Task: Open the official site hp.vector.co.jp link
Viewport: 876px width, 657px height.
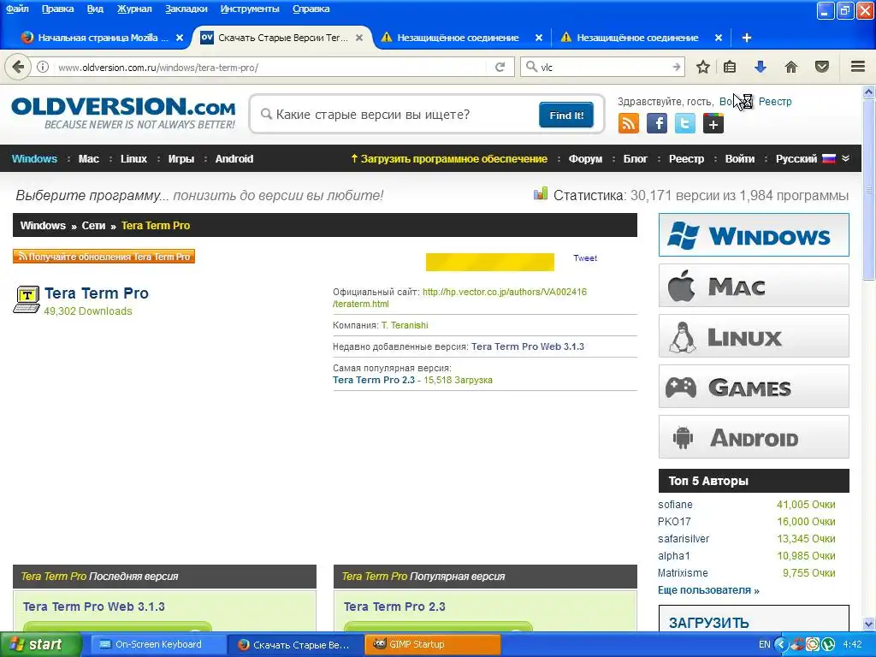Action: click(459, 298)
